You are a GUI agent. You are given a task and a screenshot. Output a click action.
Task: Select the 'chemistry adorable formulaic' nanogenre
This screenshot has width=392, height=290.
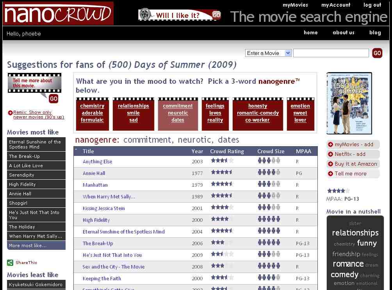pos(92,114)
